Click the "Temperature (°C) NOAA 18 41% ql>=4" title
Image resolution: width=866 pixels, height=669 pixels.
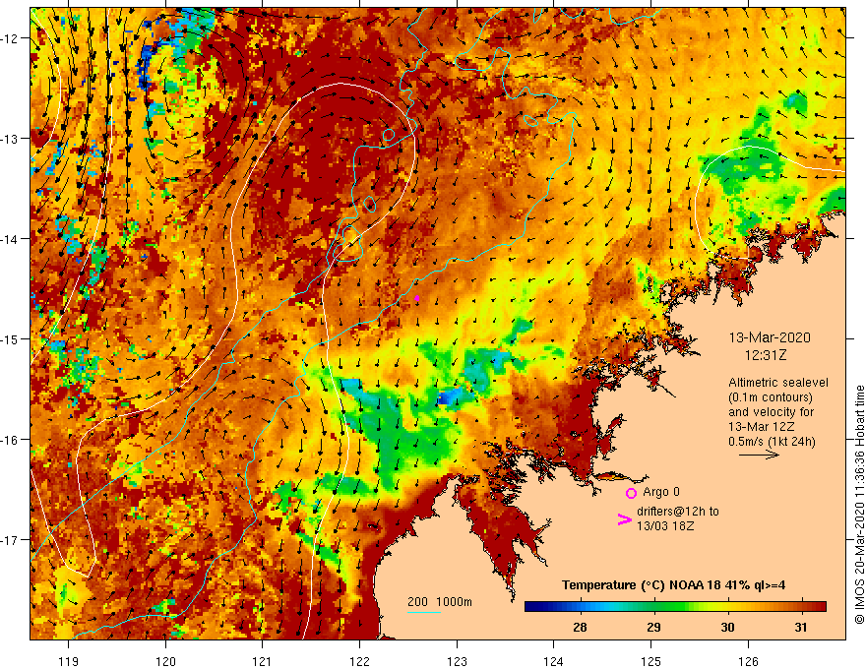pyautogui.click(x=673, y=585)
